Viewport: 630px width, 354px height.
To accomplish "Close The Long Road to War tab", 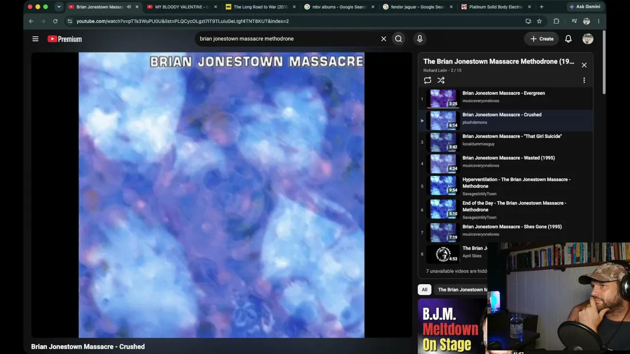I will coord(294,7).
